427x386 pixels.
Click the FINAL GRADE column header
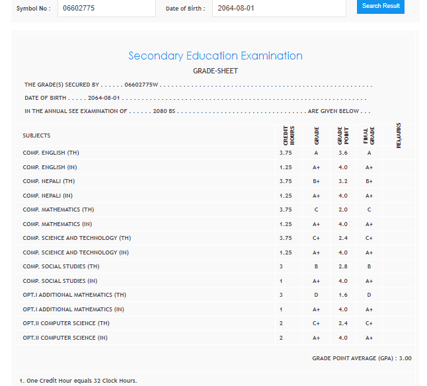coord(369,135)
